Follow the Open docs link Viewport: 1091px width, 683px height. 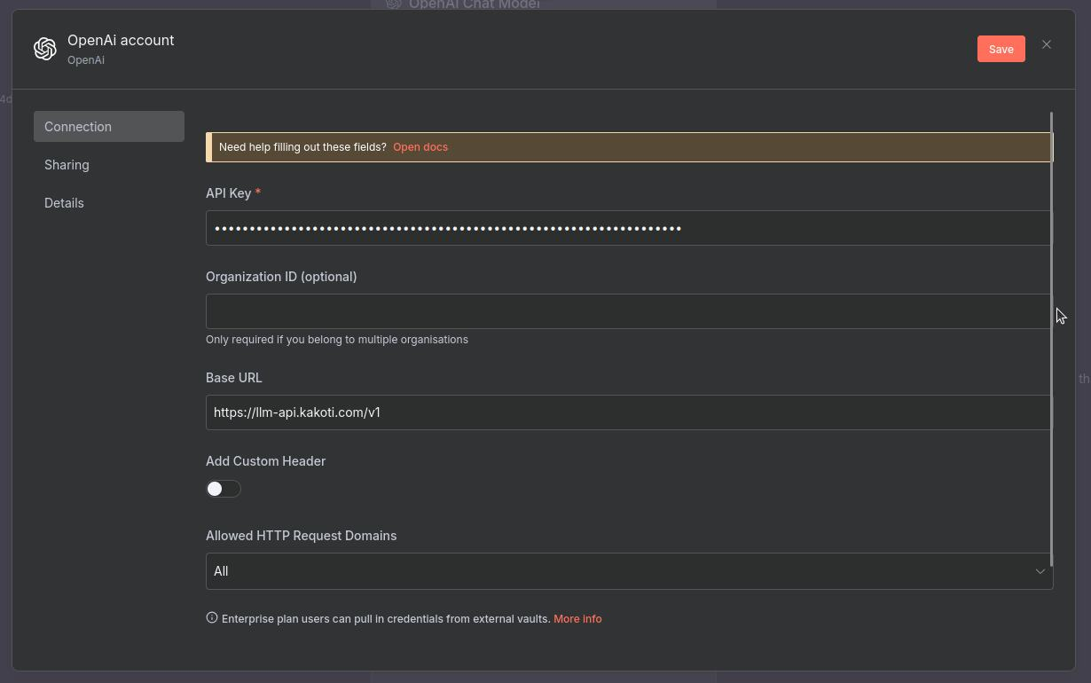420,147
